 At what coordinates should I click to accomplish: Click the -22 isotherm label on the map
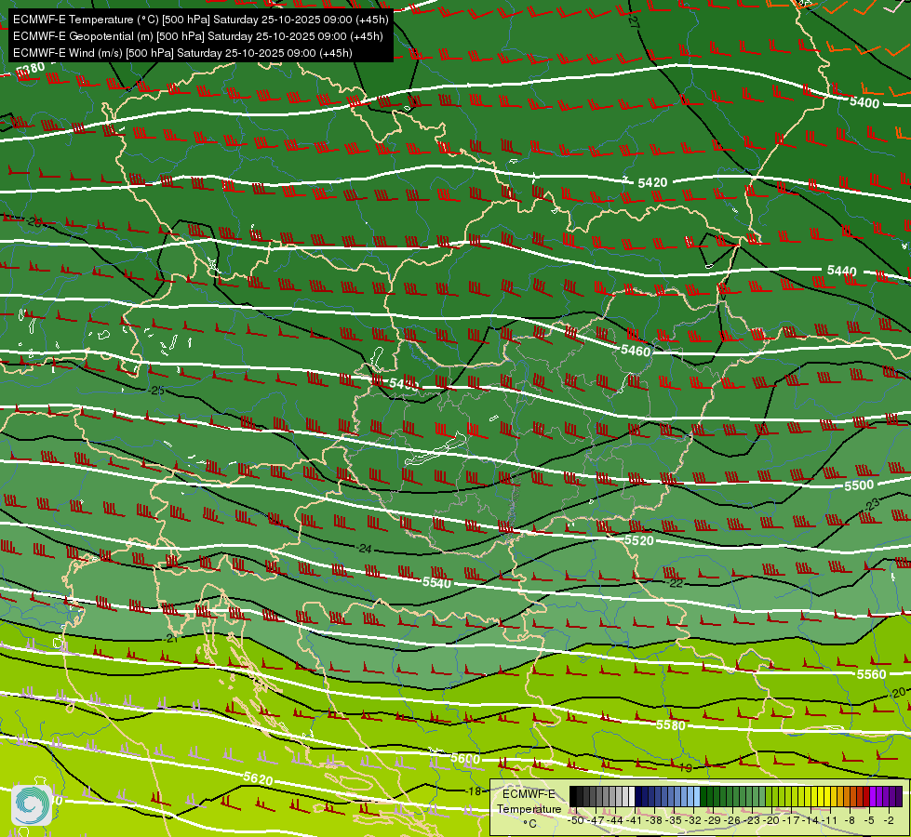pos(676,582)
